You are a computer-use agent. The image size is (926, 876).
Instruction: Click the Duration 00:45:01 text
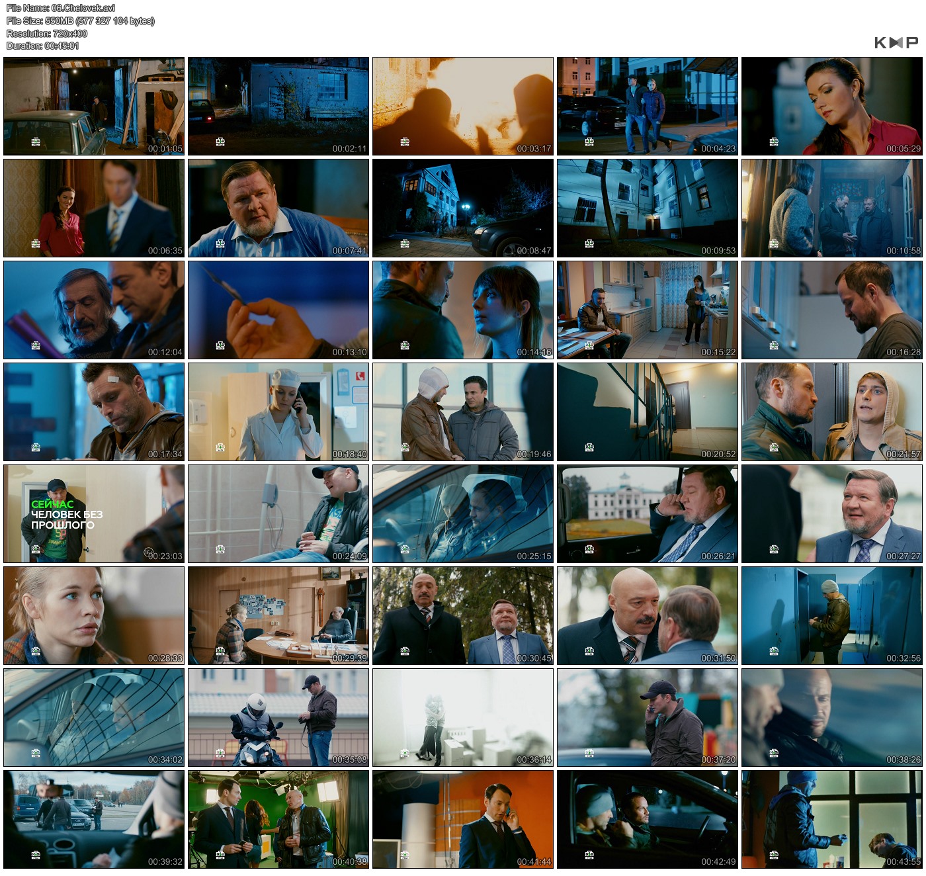point(43,46)
